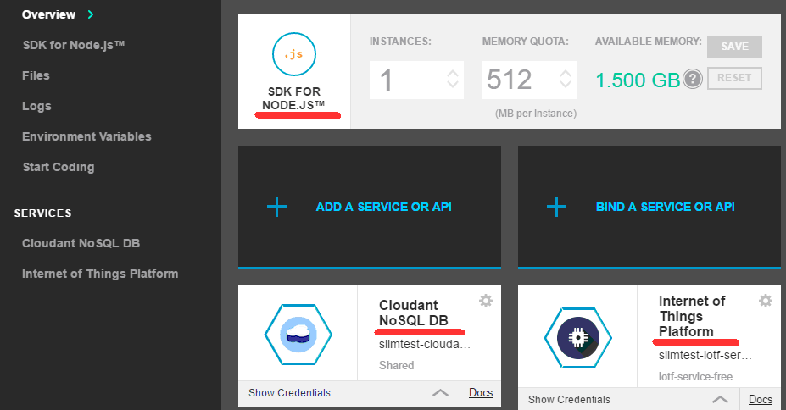Increase the Instances count with up arrow
Screen dimensions: 786x410
(453, 74)
